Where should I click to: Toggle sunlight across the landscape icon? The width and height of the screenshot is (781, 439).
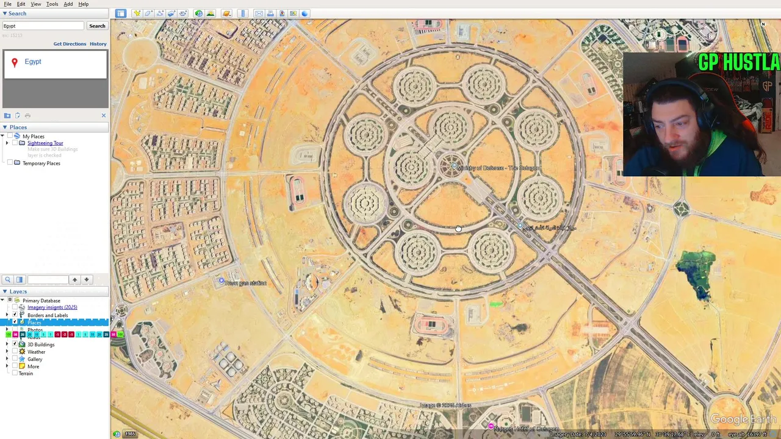(x=211, y=13)
